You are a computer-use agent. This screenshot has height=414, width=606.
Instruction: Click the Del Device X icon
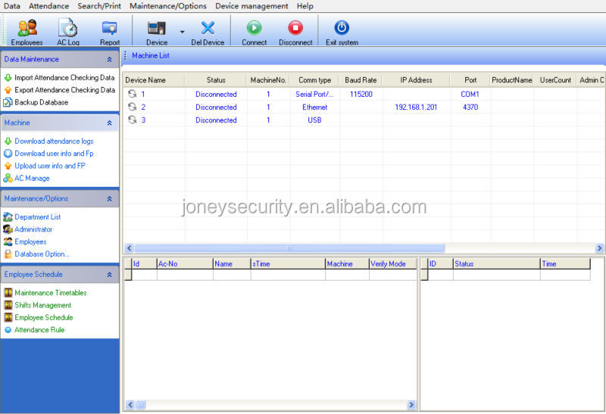click(x=208, y=29)
